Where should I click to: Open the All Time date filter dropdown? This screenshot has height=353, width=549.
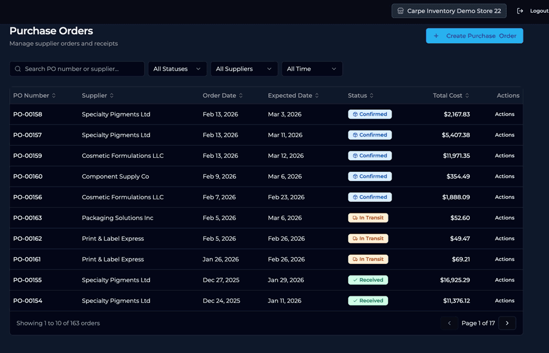pyautogui.click(x=312, y=68)
